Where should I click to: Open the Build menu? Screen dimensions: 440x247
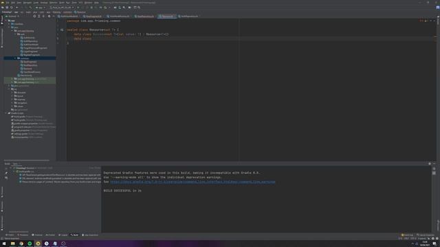62,3
